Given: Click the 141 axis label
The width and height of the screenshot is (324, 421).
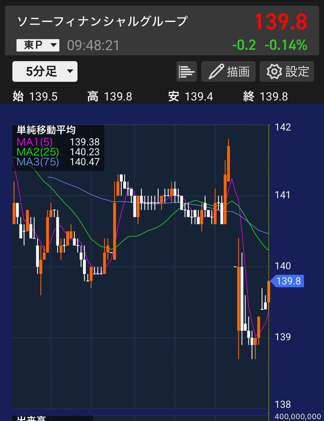Looking at the screenshot, I should pos(283,195).
